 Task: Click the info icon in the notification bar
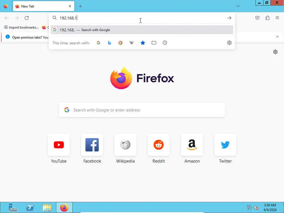(7, 37)
